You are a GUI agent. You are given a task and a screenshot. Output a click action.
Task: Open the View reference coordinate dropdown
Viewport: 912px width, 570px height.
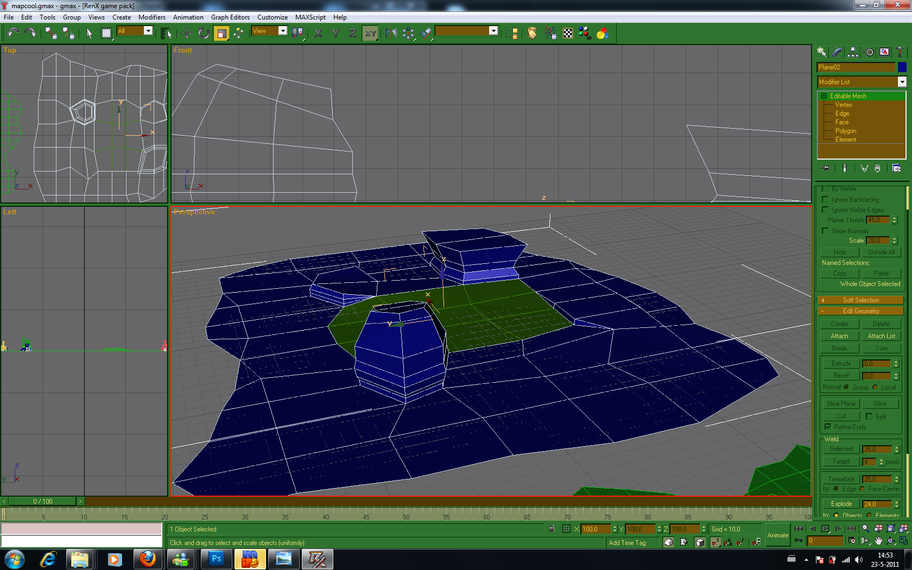pyautogui.click(x=282, y=31)
